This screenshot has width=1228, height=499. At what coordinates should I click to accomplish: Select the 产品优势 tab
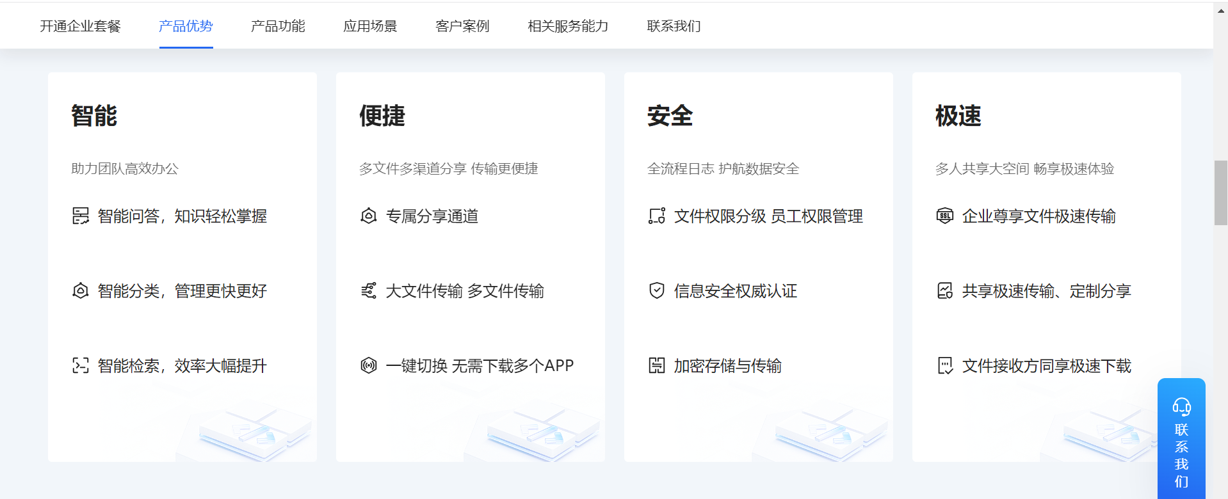tap(186, 26)
